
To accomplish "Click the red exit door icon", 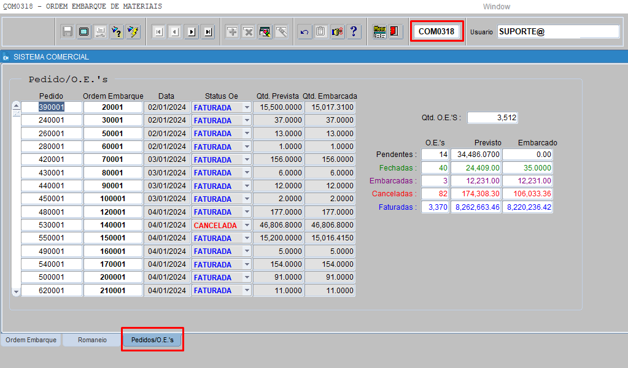I will coord(395,31).
